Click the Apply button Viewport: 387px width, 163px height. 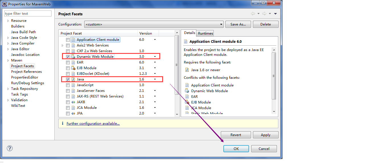click(265, 135)
